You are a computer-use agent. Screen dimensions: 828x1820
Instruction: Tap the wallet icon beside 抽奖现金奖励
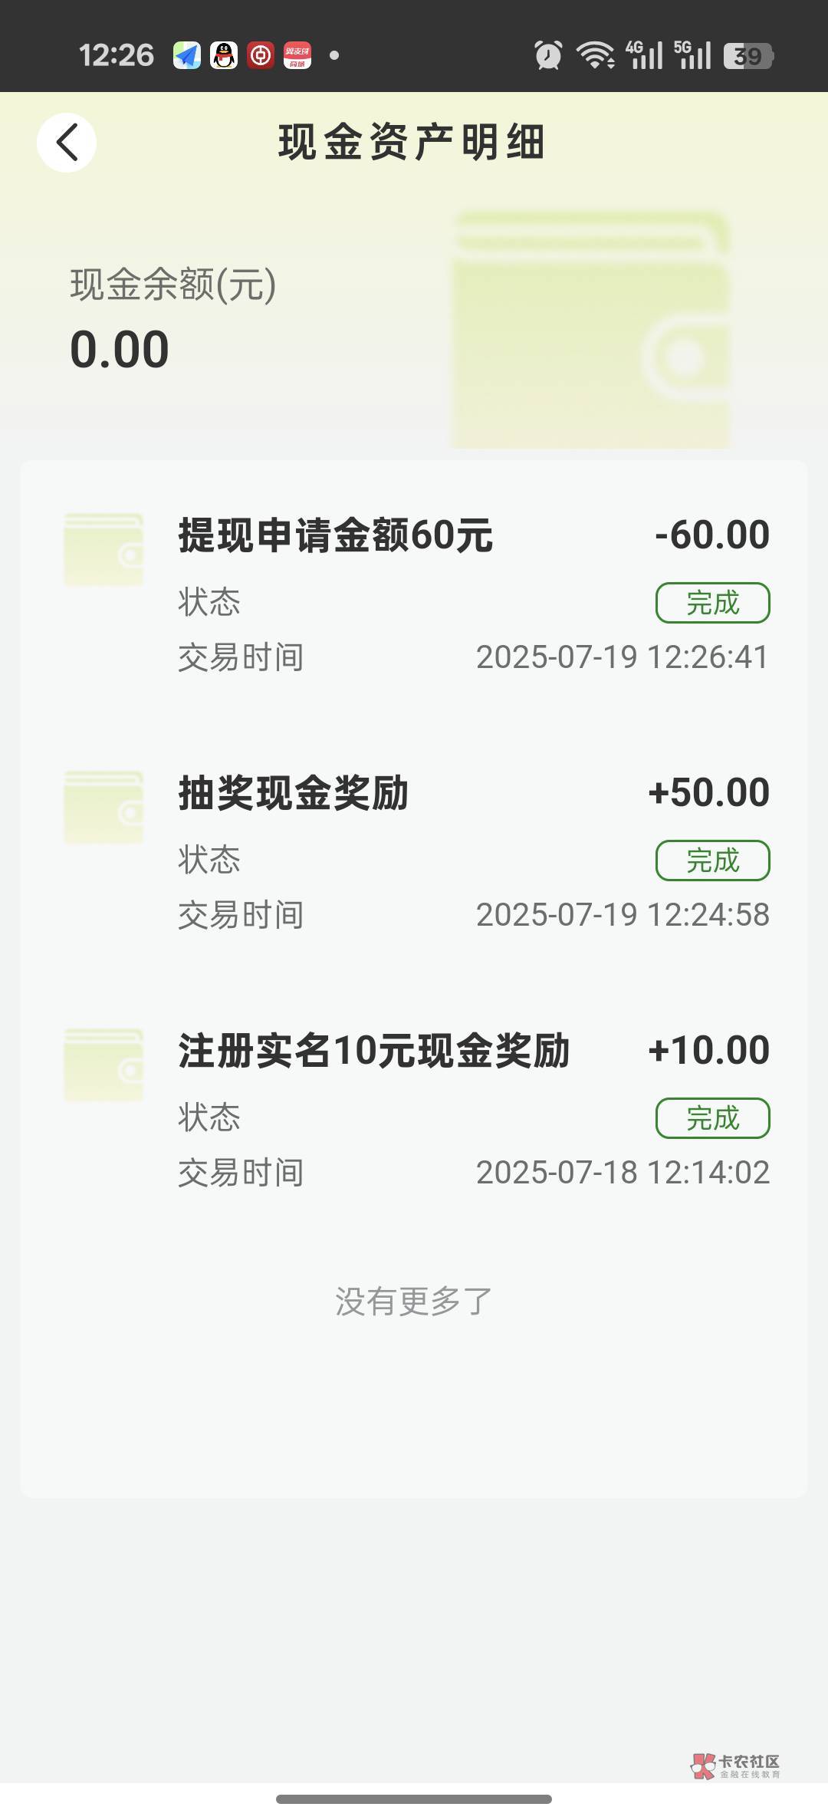click(x=103, y=808)
